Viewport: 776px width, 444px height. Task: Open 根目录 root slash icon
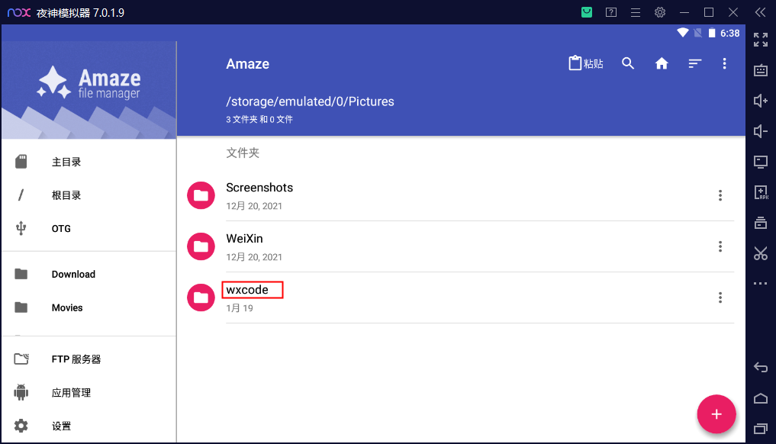point(21,195)
